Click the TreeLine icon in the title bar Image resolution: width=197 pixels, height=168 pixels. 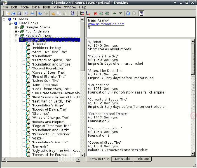click(x=5, y=3)
